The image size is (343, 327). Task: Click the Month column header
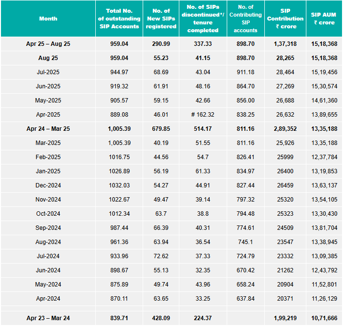48,19
